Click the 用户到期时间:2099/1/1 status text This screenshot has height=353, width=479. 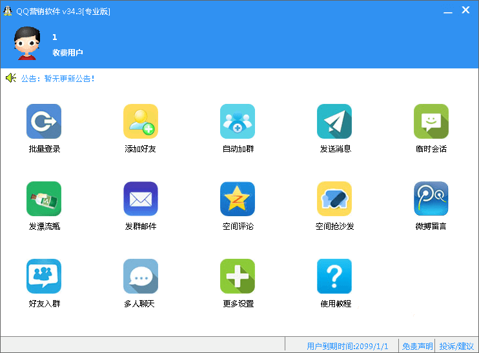tap(347, 346)
